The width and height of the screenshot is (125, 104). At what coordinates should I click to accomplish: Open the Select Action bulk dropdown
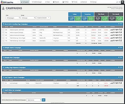pyautogui.click(x=34, y=100)
